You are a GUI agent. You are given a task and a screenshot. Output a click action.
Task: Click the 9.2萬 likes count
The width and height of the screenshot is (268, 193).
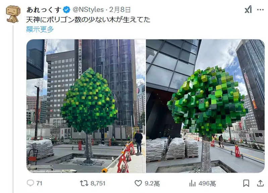152,183
